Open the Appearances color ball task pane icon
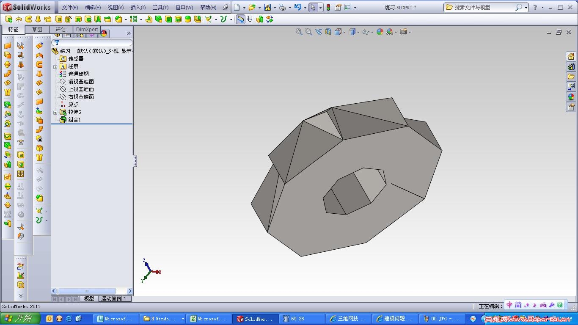This screenshot has width=578, height=325. (571, 97)
